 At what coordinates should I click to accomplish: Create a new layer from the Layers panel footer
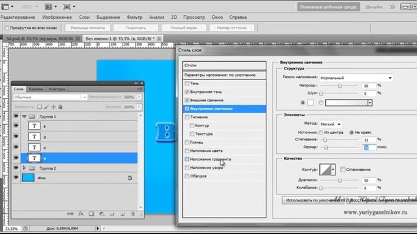coord(122,214)
